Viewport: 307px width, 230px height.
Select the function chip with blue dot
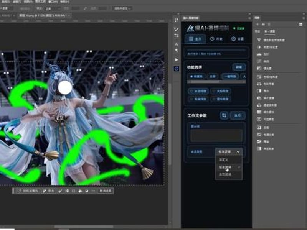[196, 76]
